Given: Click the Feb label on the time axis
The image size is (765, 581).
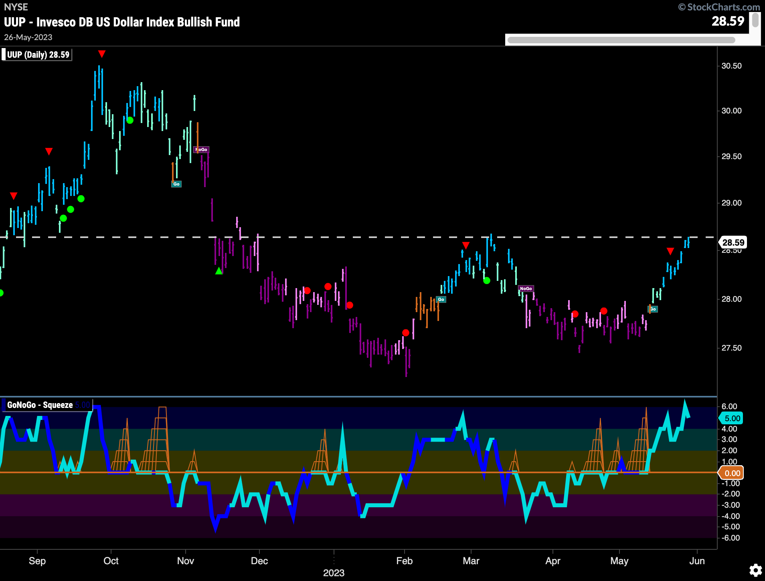Looking at the screenshot, I should [x=405, y=561].
